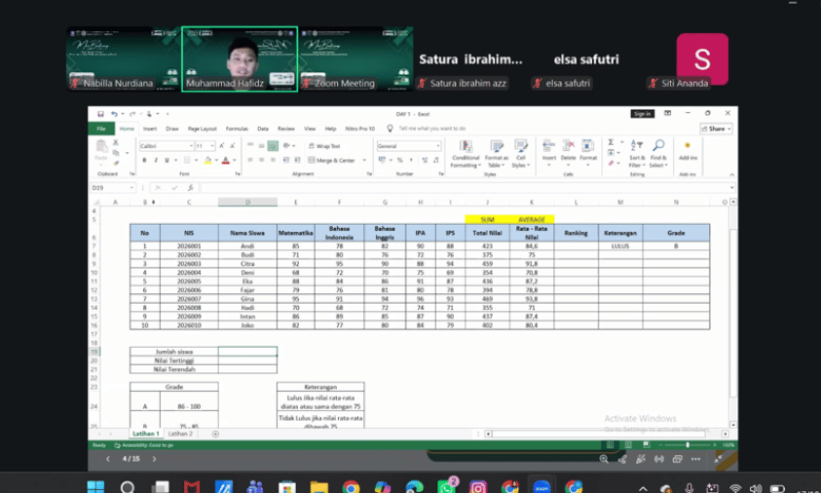Image resolution: width=821 pixels, height=493 pixels.
Task: Click the Orientation text angle icon
Action: coord(286,145)
